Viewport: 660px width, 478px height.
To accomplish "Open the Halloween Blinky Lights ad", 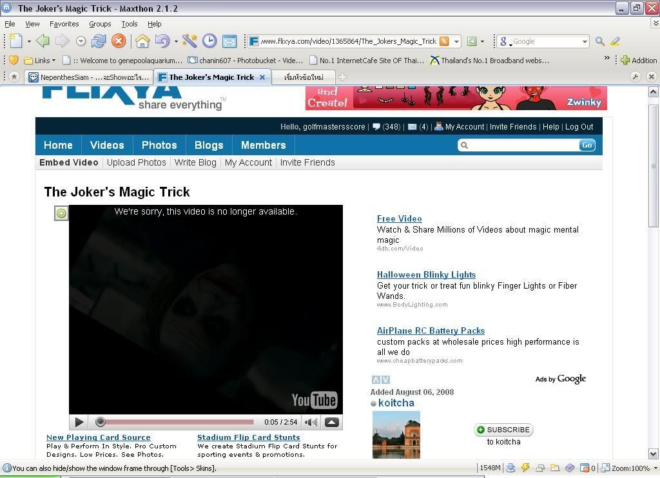I will 426,274.
